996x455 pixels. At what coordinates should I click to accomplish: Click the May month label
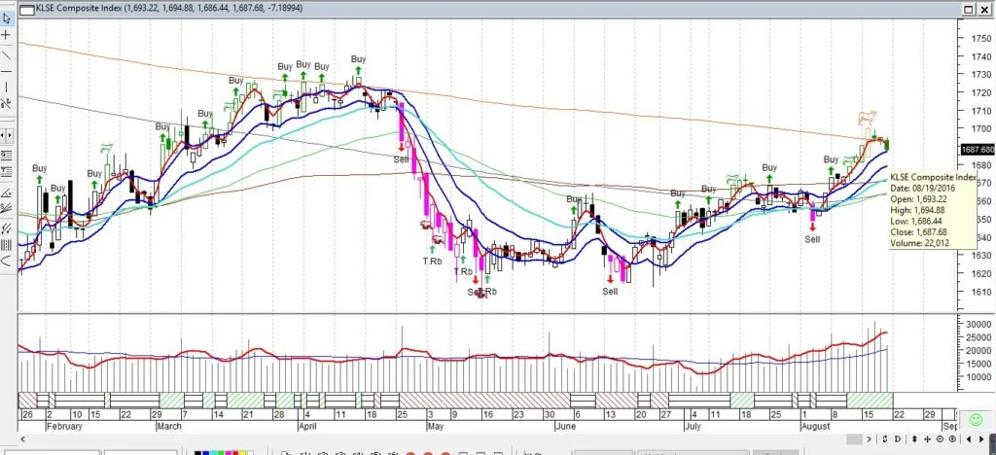point(437,427)
